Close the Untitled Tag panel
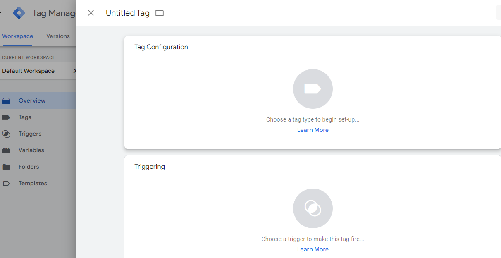This screenshot has height=258, width=501. click(x=91, y=13)
